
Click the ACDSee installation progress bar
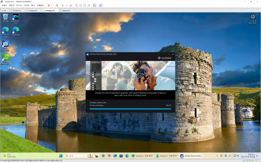click(130, 108)
